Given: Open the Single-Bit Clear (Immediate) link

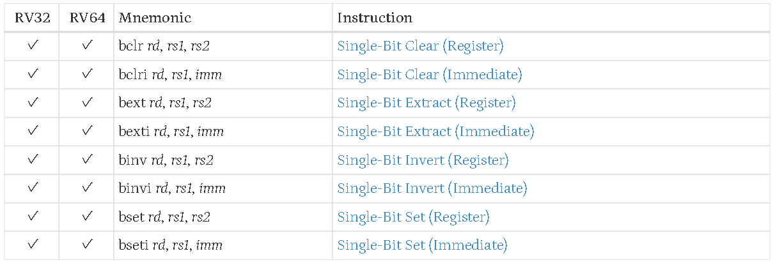Looking at the screenshot, I should coord(429,75).
